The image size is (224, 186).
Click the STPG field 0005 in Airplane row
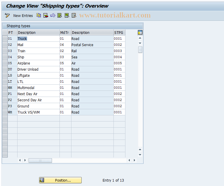(119, 63)
